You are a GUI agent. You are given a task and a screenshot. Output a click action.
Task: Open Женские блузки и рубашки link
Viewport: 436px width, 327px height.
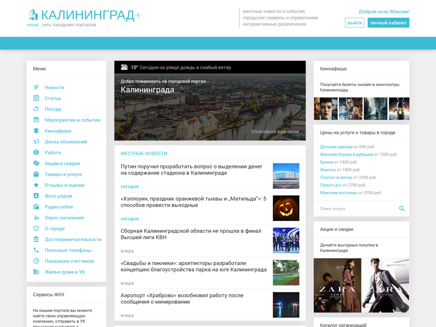click(347, 154)
